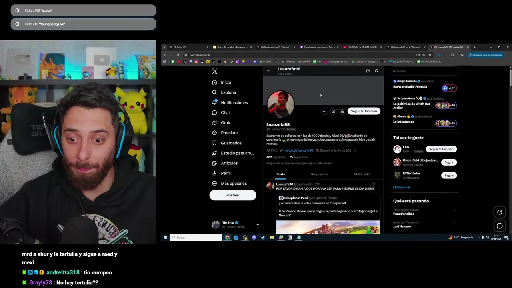The image size is (512, 288).
Task: Click Grok icon on Luanzefa98 post
Action: click(373, 184)
